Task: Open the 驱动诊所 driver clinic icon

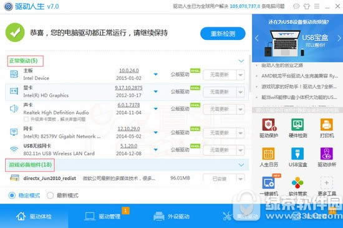Action: click(x=327, y=154)
